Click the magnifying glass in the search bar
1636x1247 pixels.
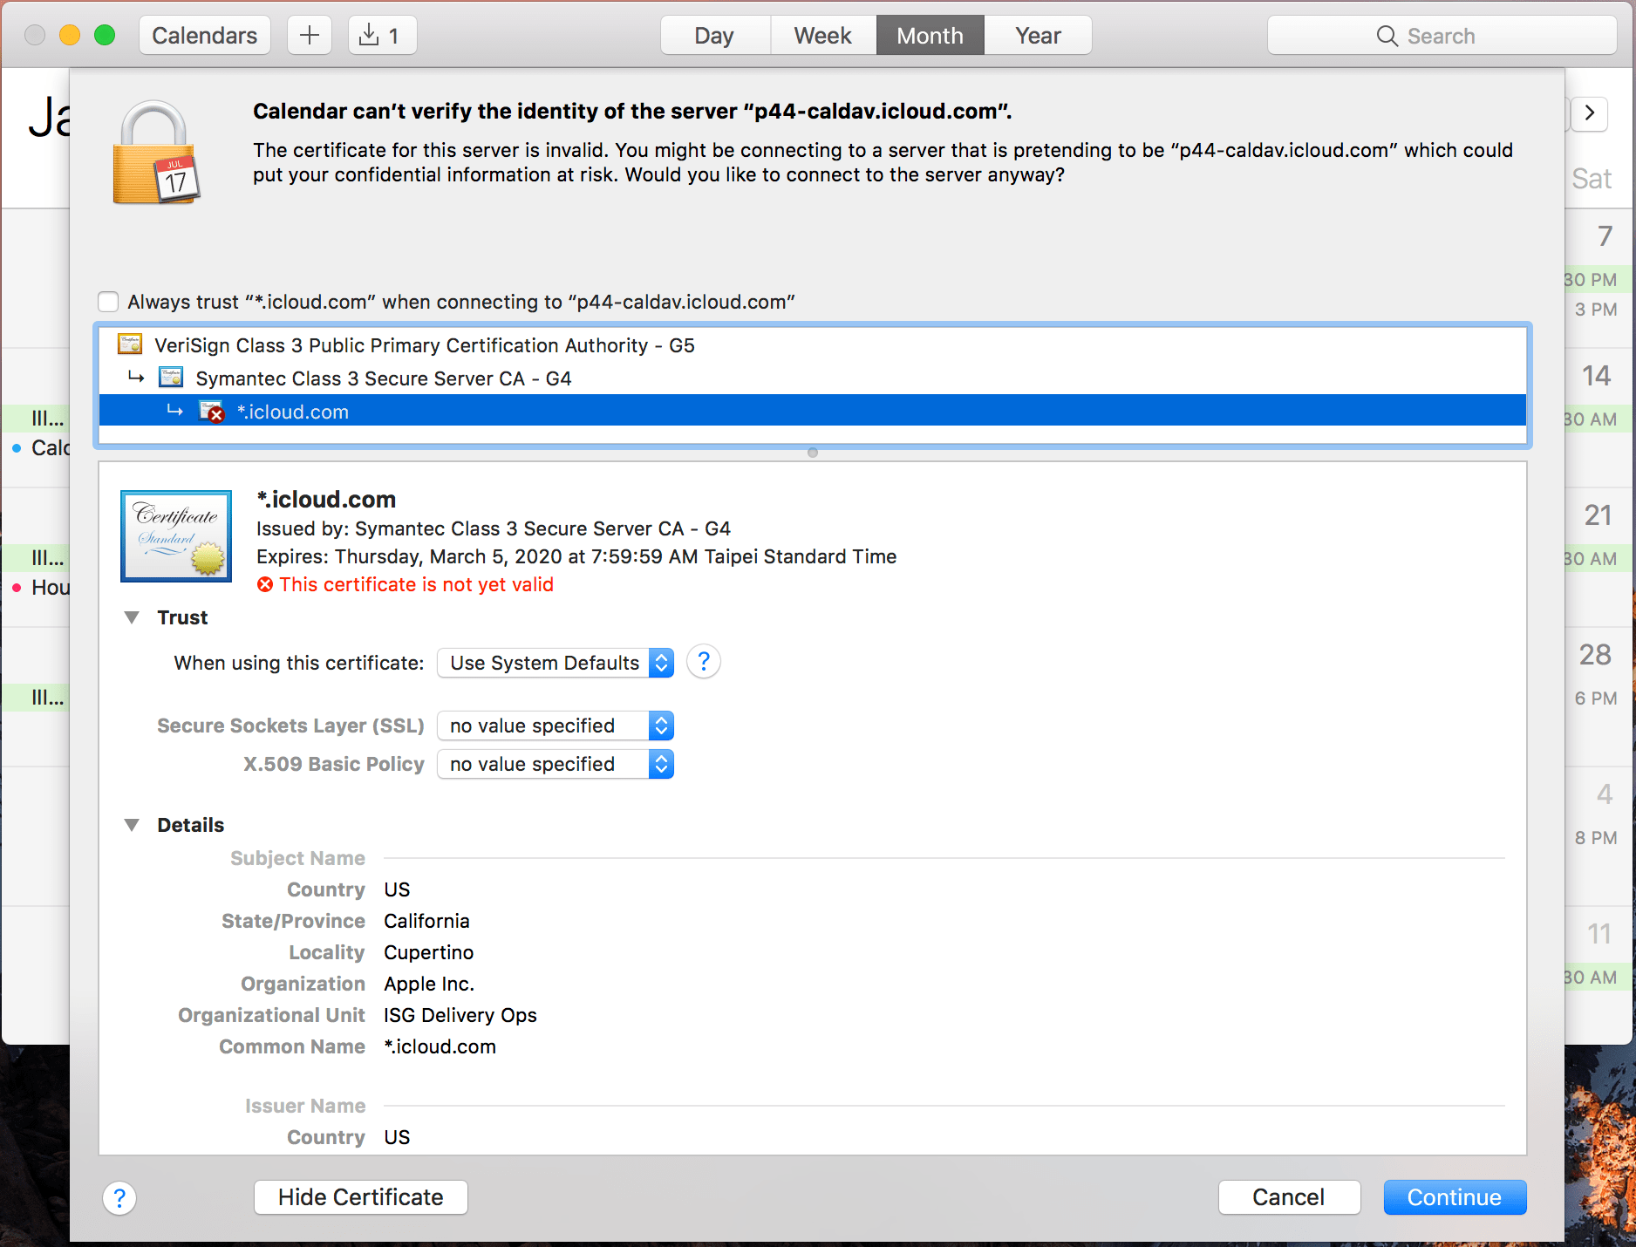(1387, 35)
